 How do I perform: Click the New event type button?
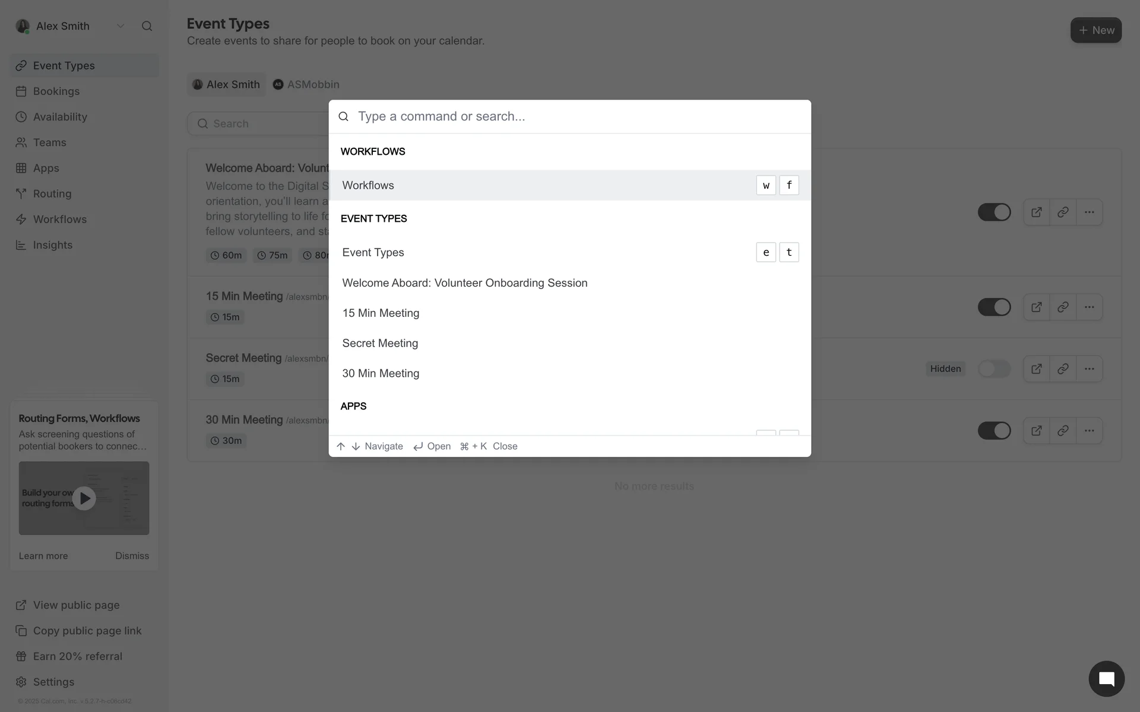click(x=1095, y=30)
